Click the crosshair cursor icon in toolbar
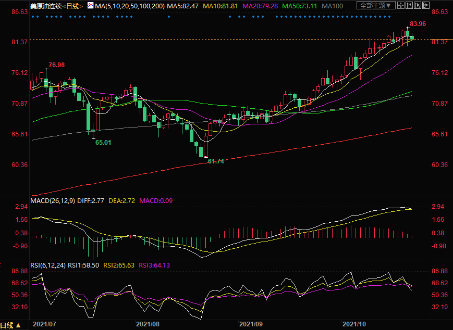 point(401,5)
